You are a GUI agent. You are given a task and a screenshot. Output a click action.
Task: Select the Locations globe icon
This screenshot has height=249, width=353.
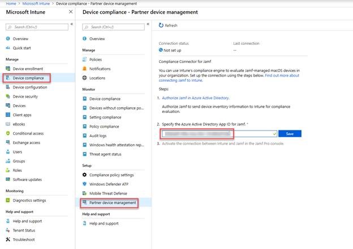tap(84, 78)
